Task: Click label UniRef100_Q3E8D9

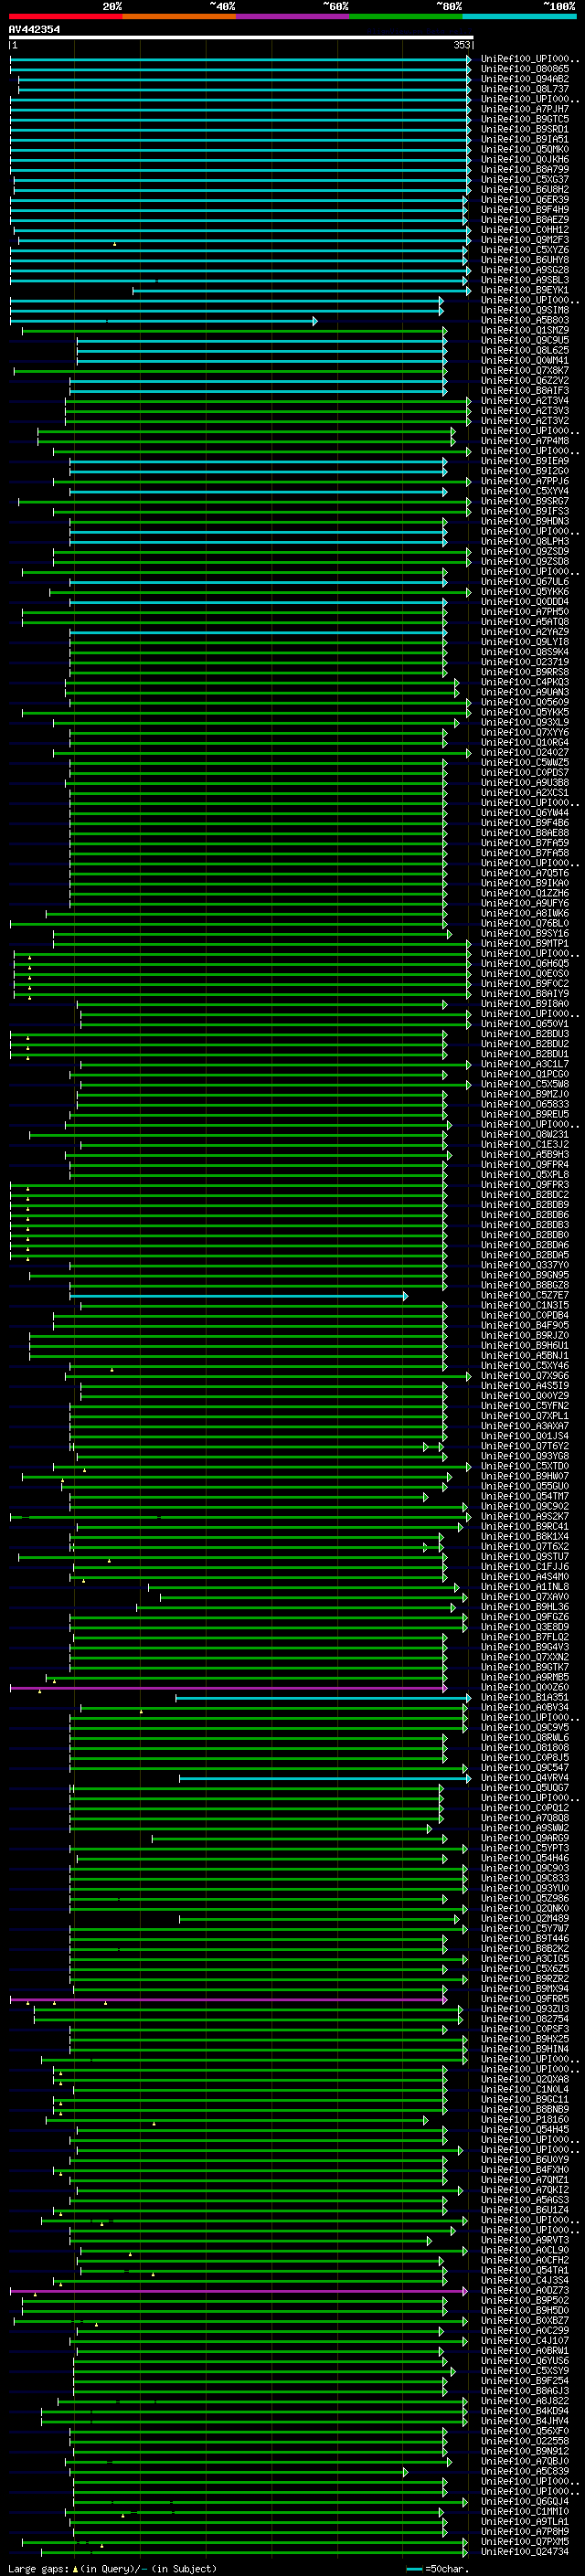Action: pos(525,1626)
